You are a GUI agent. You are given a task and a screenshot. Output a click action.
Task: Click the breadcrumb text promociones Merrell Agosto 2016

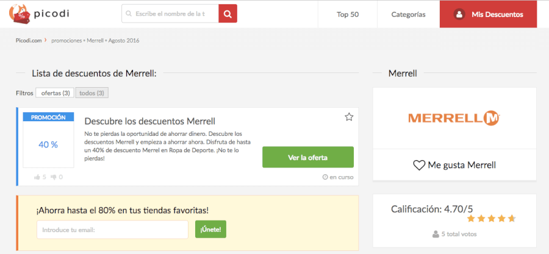pos(95,41)
